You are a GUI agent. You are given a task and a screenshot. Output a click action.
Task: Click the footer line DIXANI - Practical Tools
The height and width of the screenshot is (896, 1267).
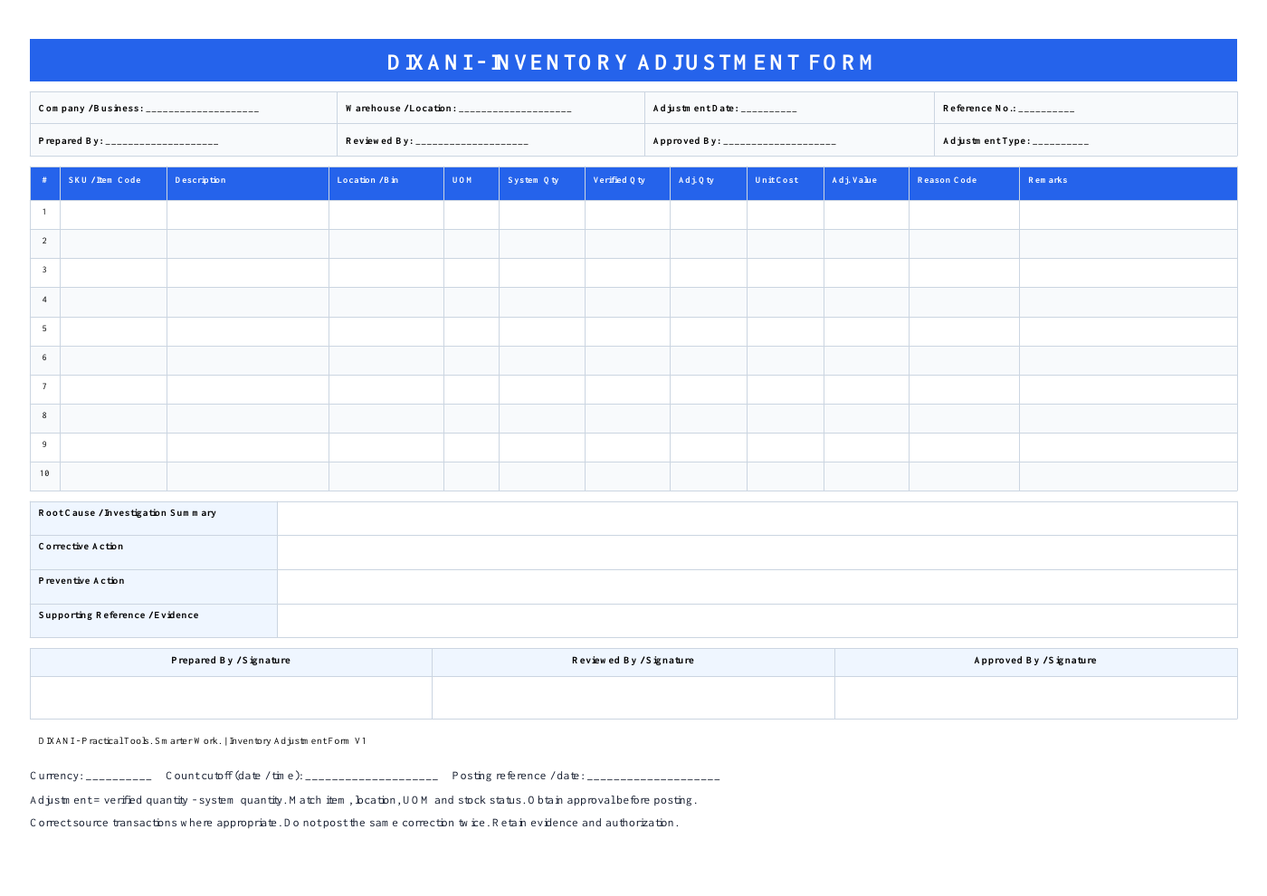[x=202, y=741]
